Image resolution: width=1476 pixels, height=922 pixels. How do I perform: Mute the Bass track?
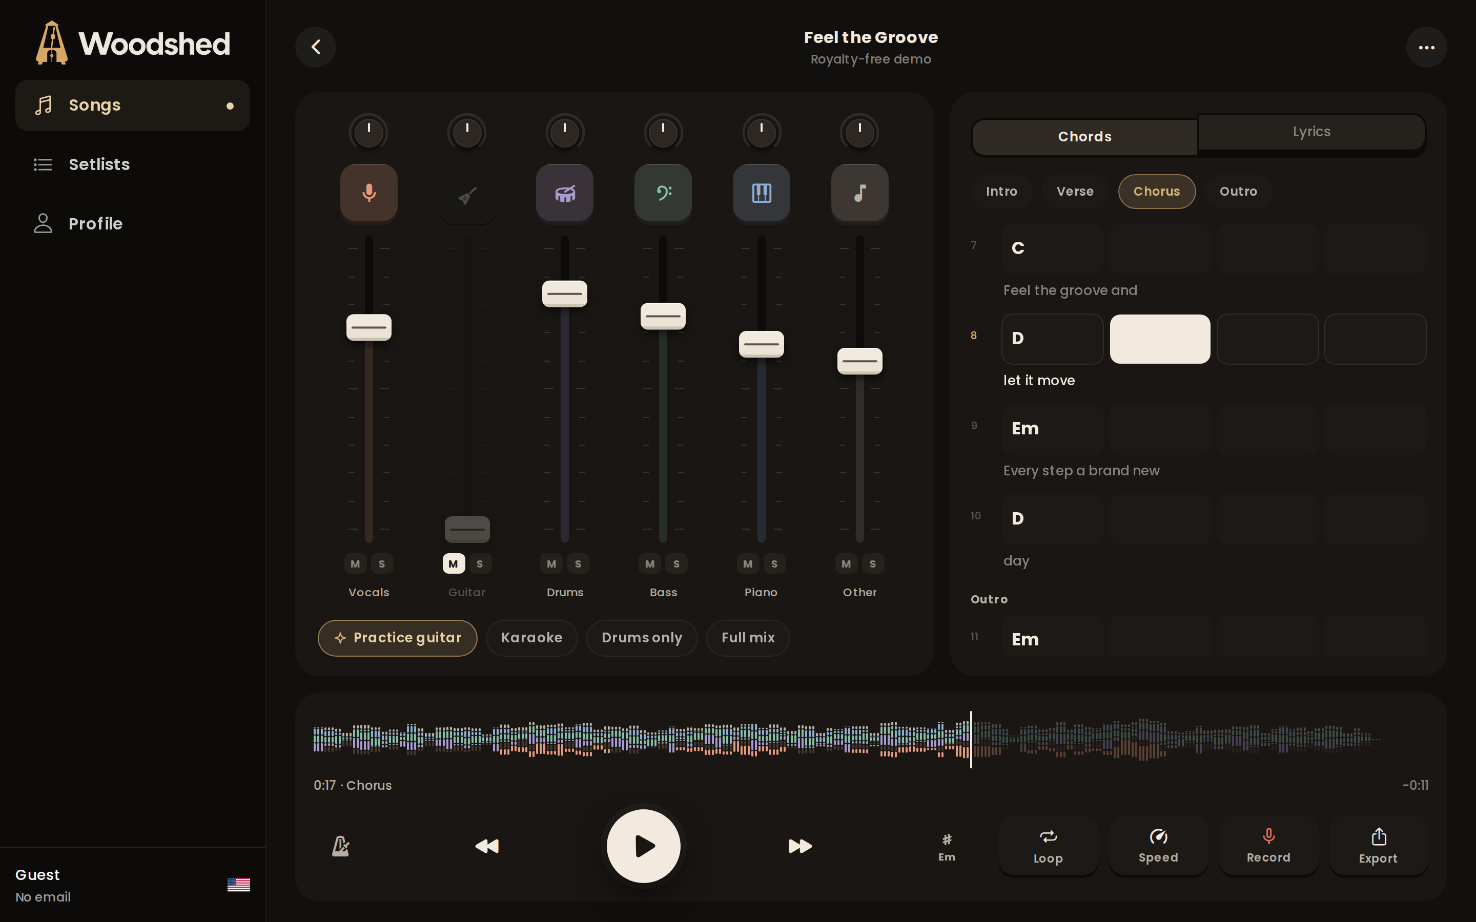tap(650, 563)
